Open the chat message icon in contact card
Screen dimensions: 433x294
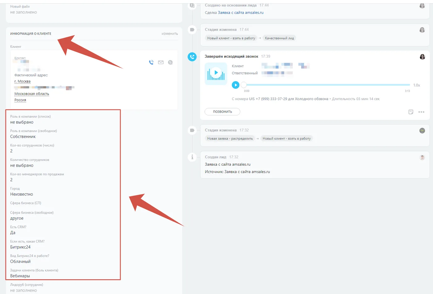coord(170,62)
